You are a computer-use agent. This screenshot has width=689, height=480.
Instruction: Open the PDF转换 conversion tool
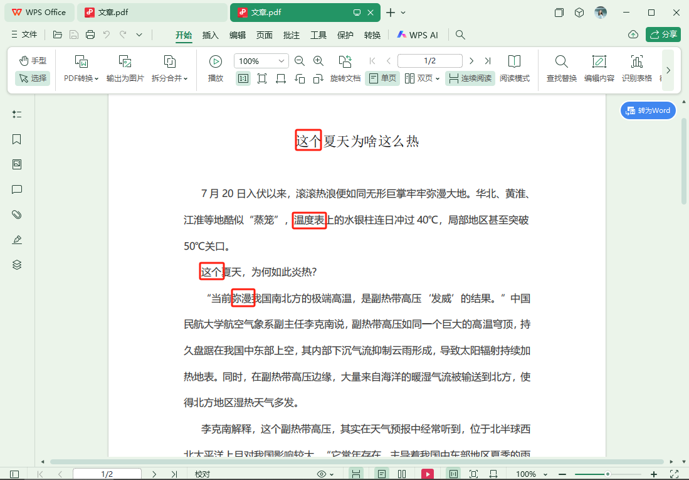click(80, 69)
